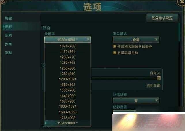Open the 热键 hotkeys tab
The height and width of the screenshot is (131, 185).
click(x=8, y=18)
